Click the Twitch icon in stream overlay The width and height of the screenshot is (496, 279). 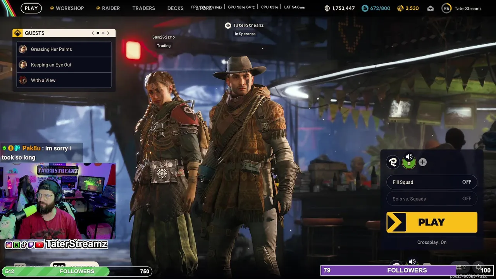[31, 245]
